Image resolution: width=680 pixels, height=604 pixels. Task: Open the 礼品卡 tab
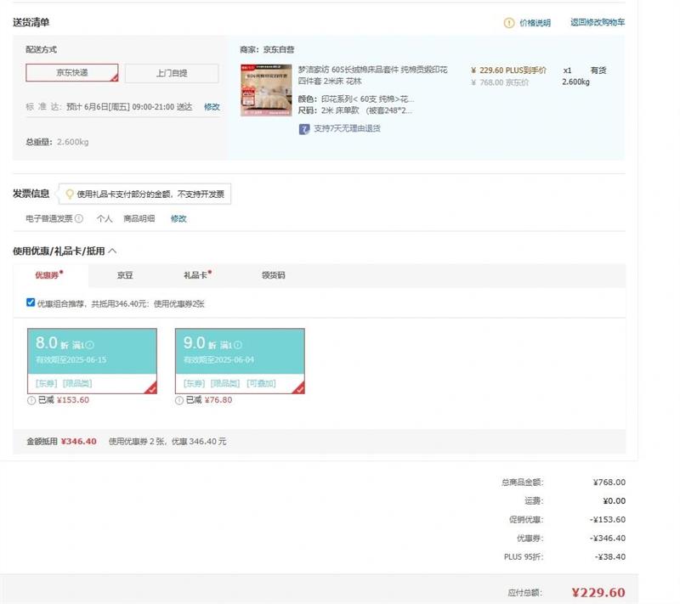tap(196, 275)
